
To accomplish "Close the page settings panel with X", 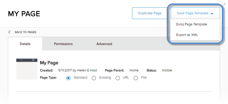I will coord(224,4).
